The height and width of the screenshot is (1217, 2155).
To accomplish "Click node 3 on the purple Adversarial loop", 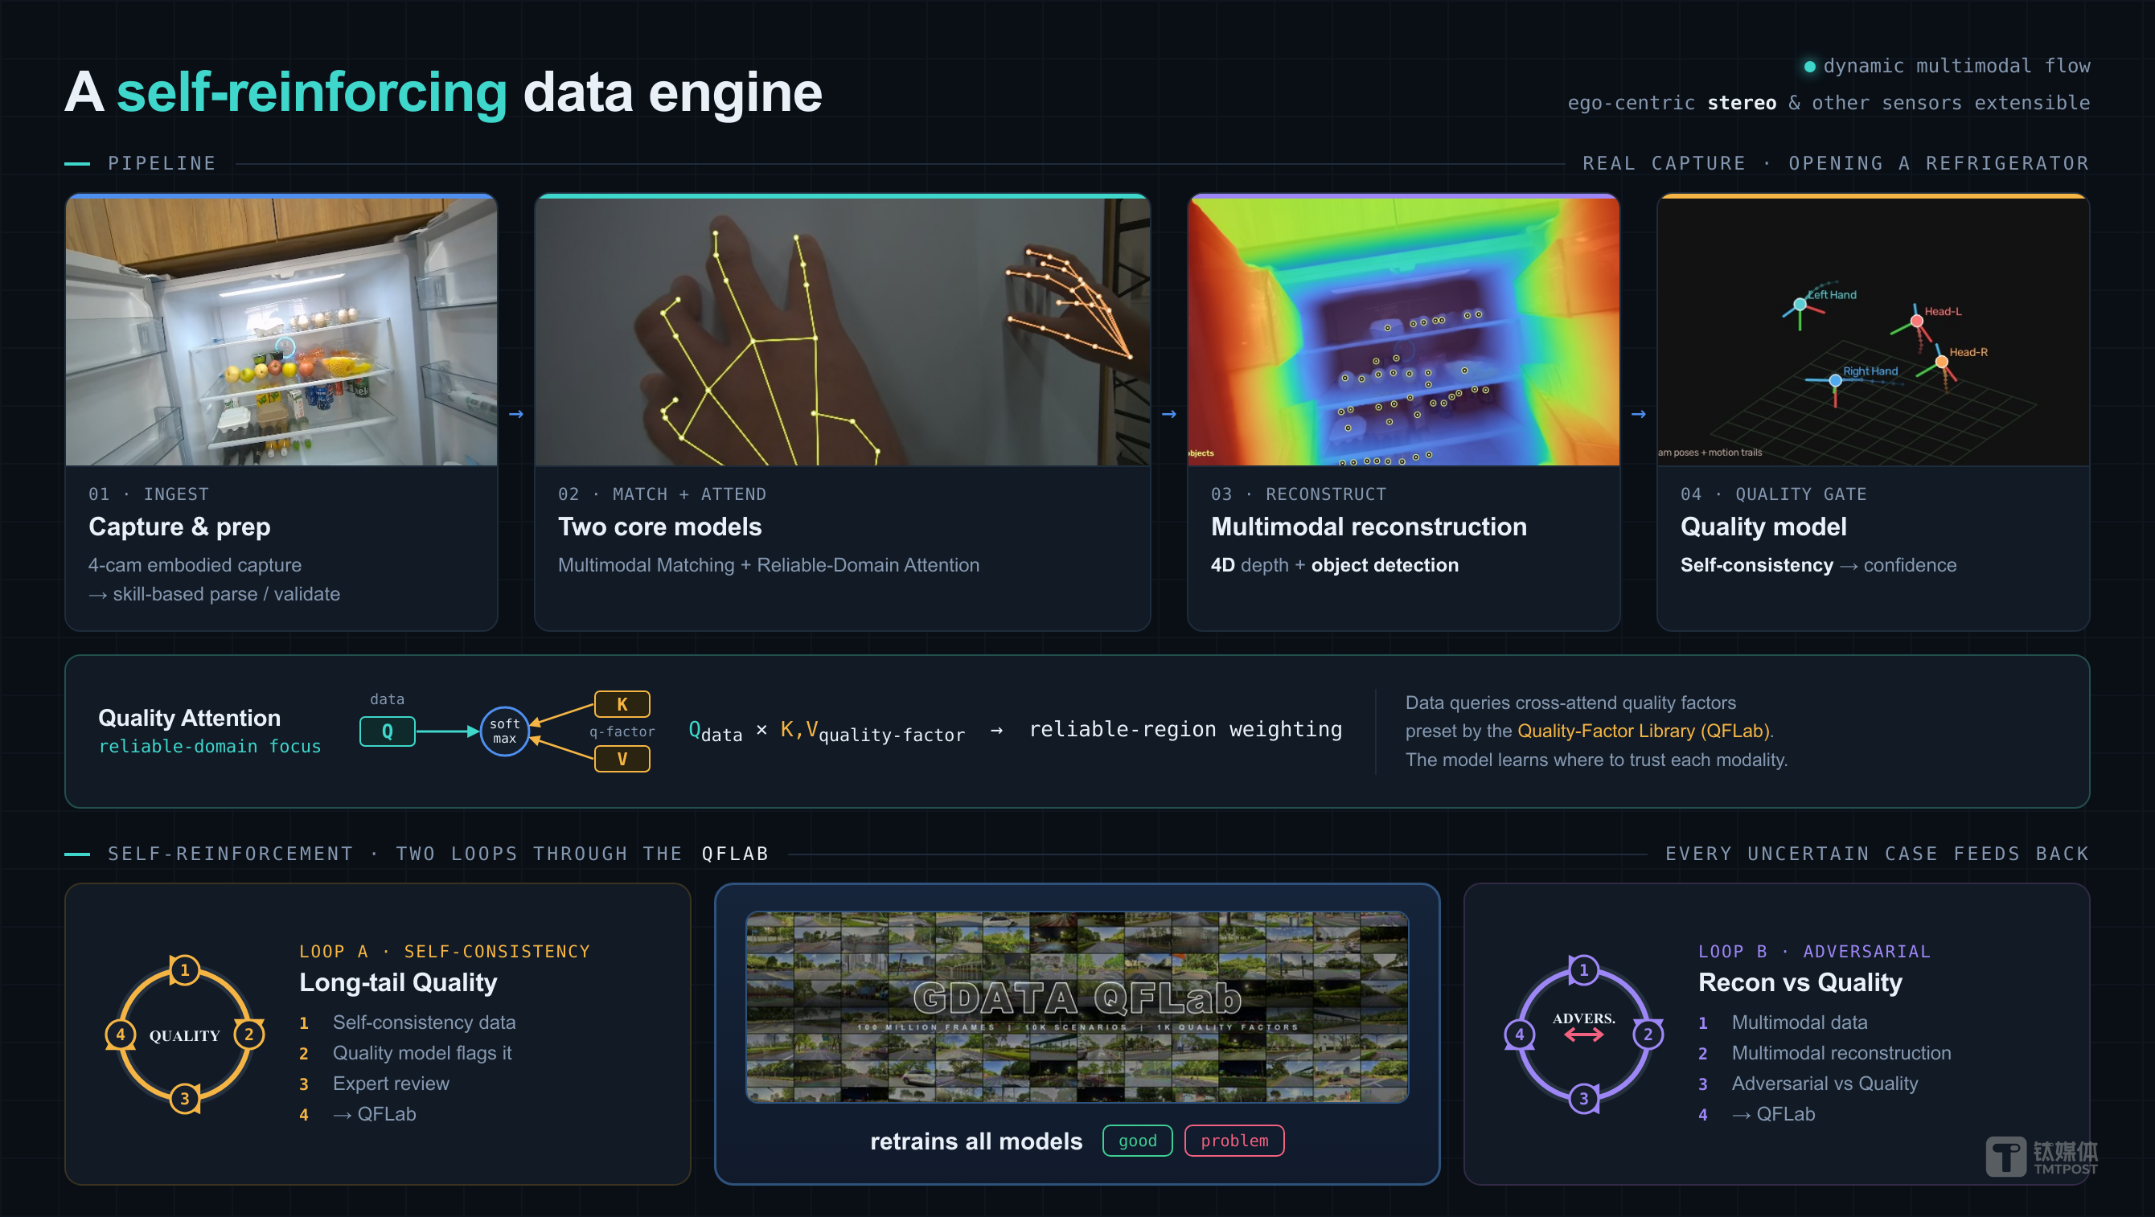I will coord(1583,1098).
